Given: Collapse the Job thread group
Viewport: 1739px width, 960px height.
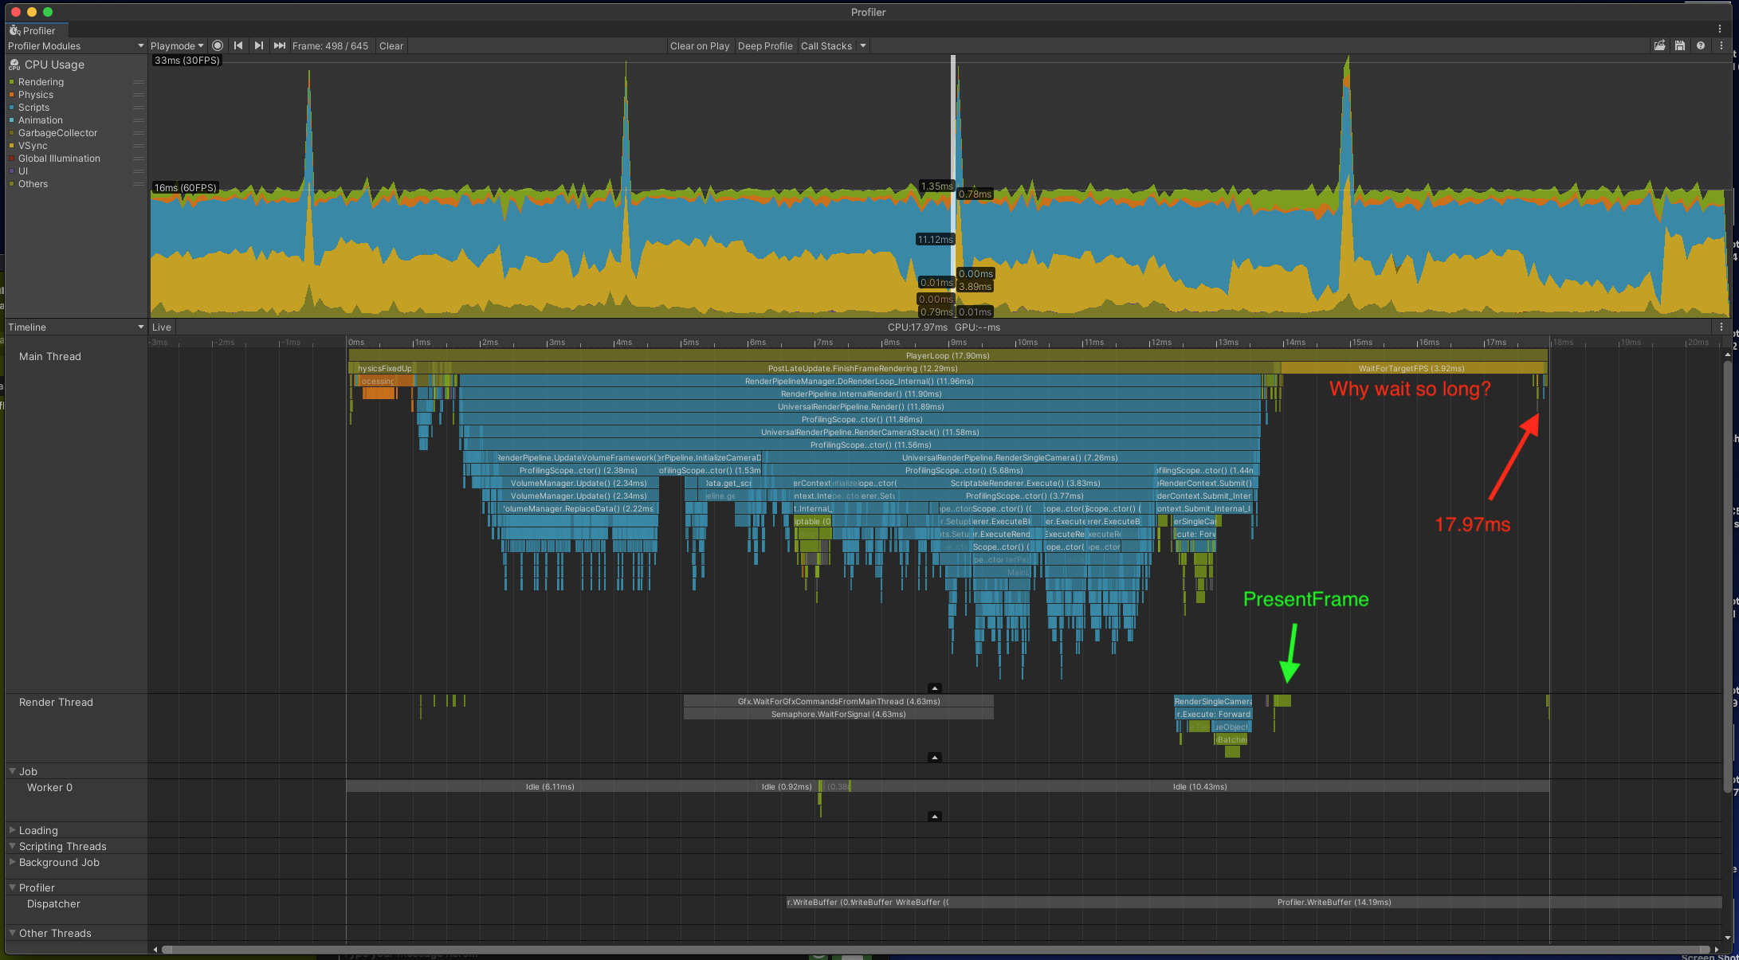Looking at the screenshot, I should coord(12,771).
